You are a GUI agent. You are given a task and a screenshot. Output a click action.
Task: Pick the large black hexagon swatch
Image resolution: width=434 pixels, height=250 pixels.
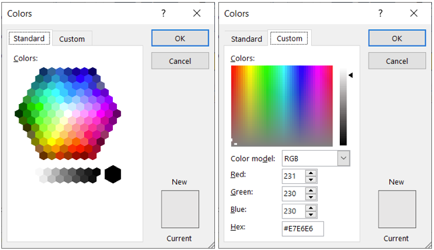(113, 174)
